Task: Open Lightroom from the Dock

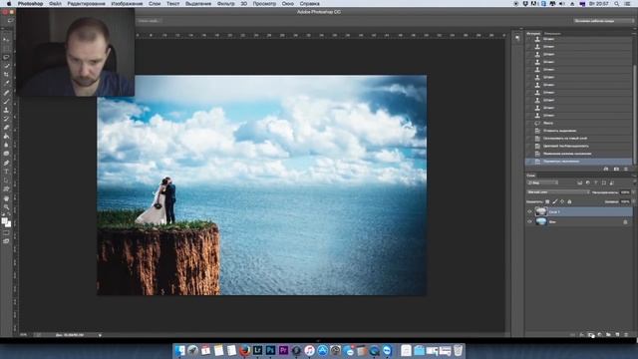Action: point(257,350)
